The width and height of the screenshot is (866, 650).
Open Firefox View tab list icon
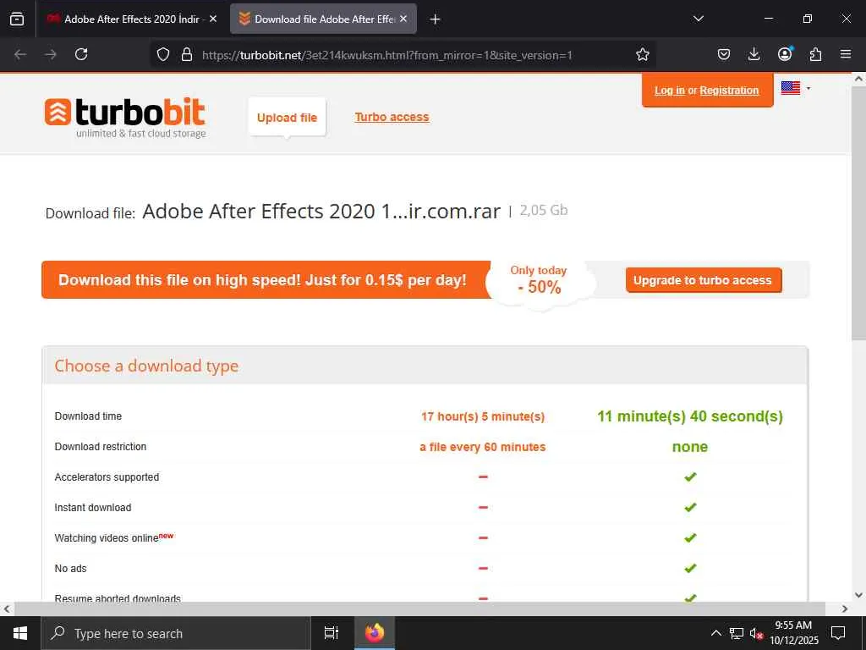pyautogui.click(x=17, y=19)
